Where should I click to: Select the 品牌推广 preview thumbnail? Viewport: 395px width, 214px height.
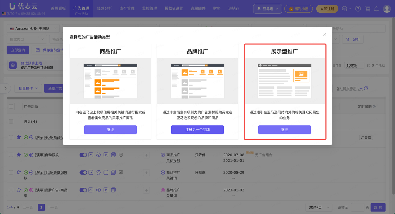pos(197,81)
